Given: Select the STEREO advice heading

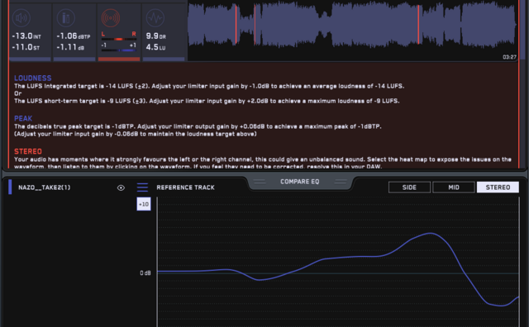Looking at the screenshot, I should 28,152.
